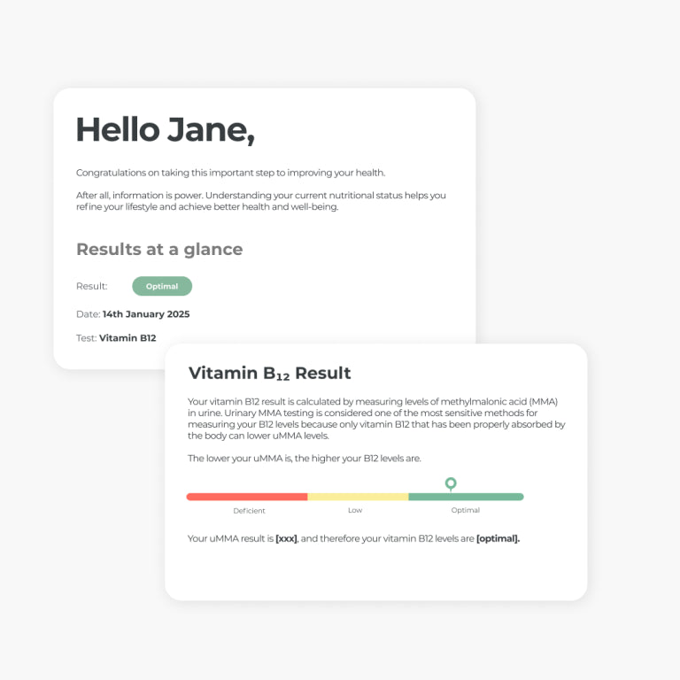Click the [xxx] uMMA result placeholder
Image resolution: width=680 pixels, height=680 pixels.
coord(286,538)
